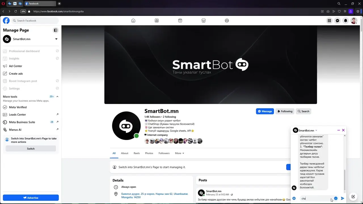Open Facebook Home from top navigation
This screenshot has width=363, height=204.
[x=133, y=20]
